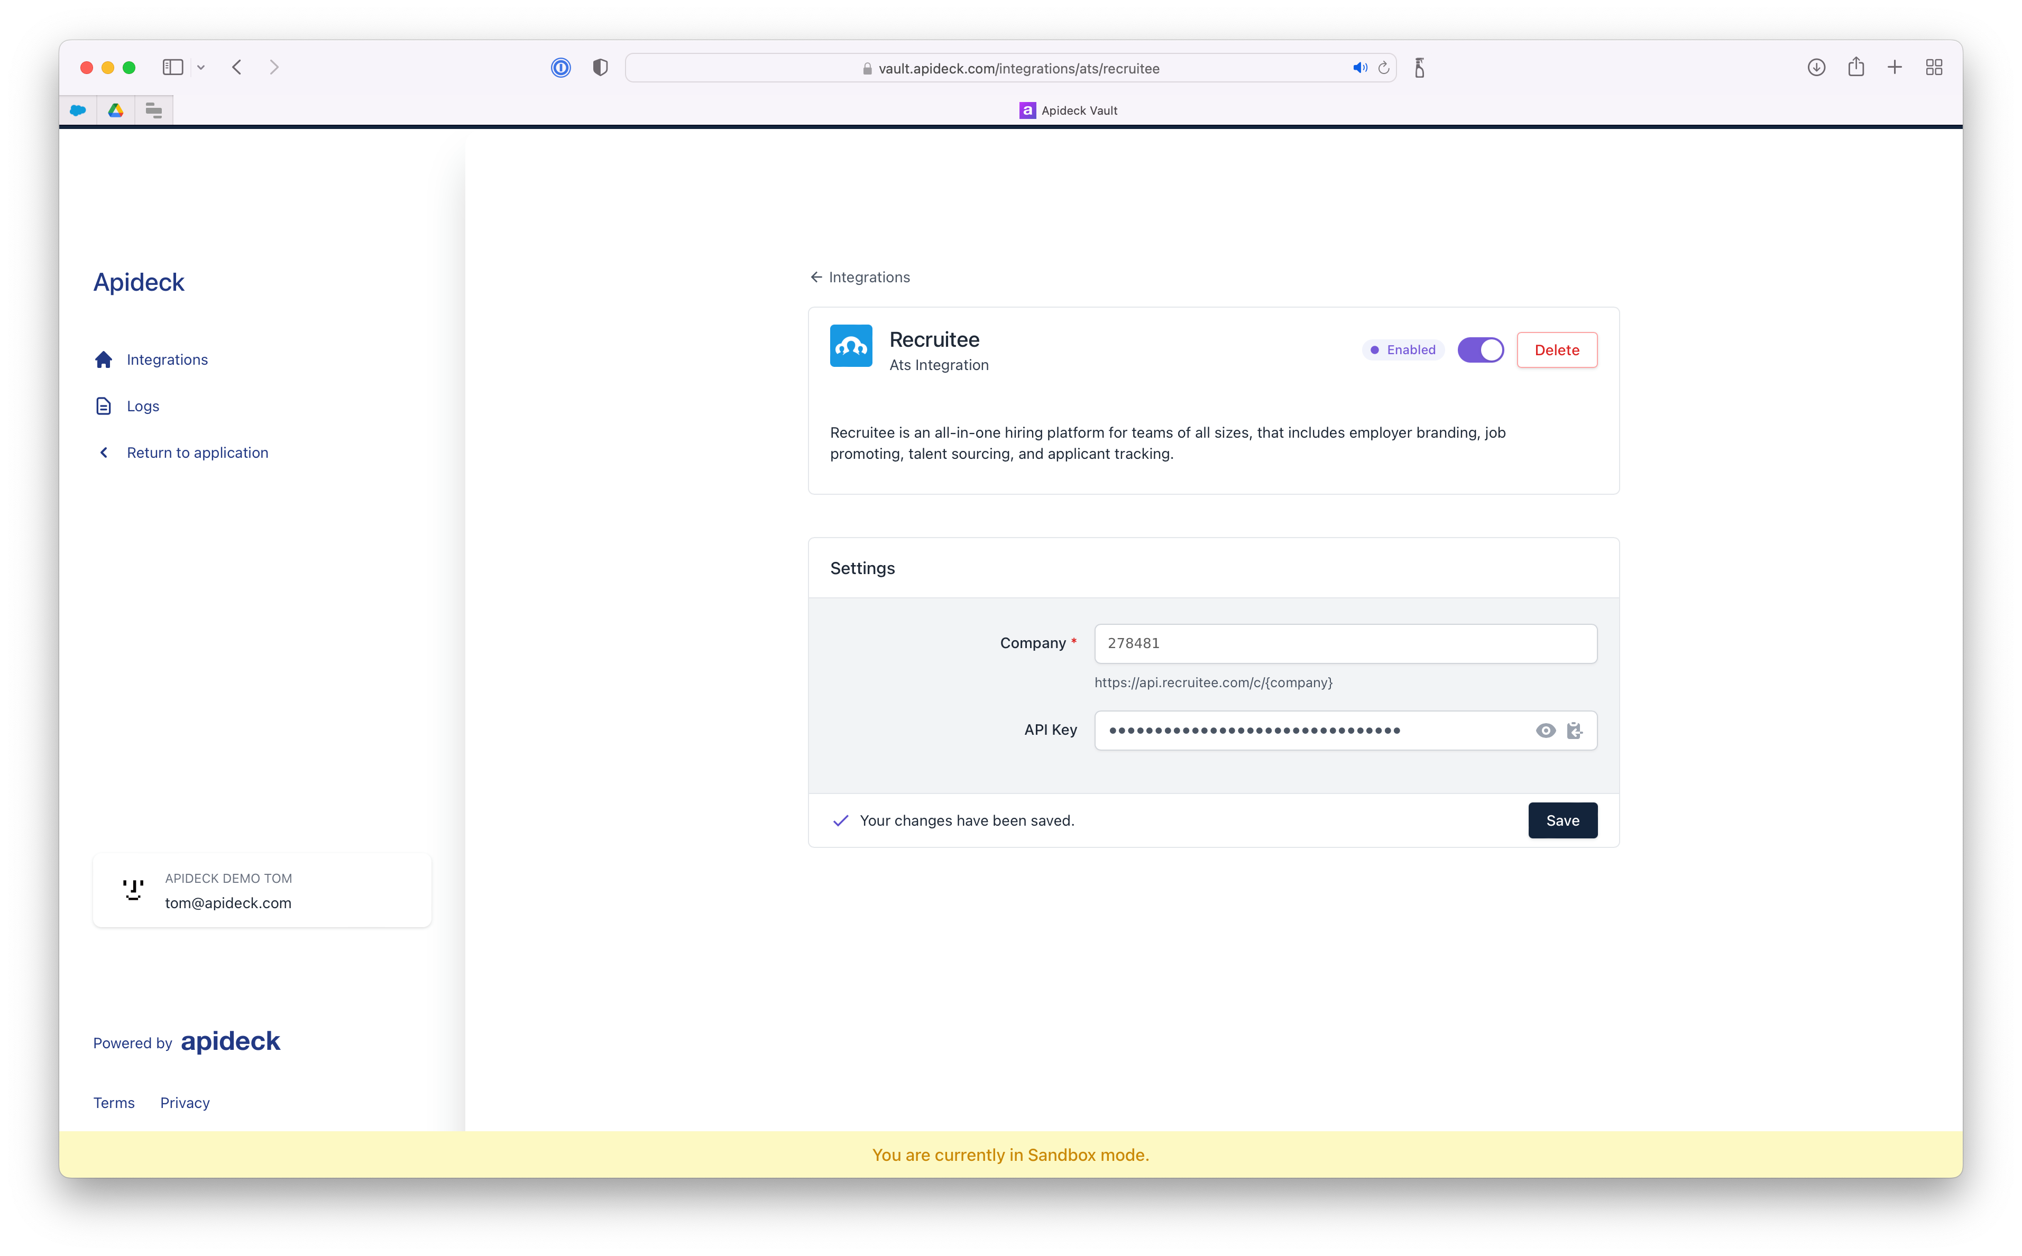Screen dimensions: 2022x1256
Task: Open a new tab with the plus icon
Action: click(x=1895, y=67)
